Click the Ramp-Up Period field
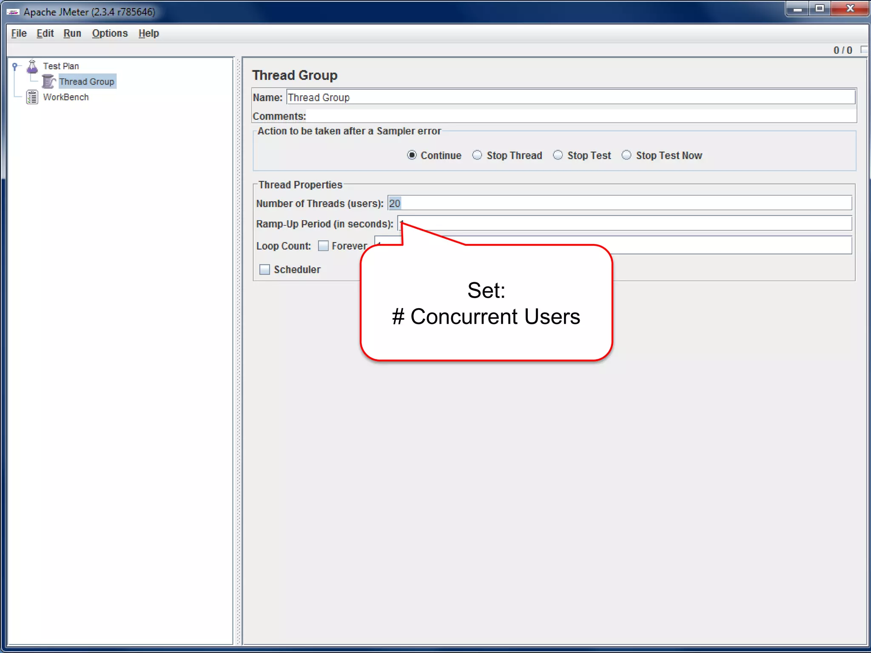871x653 pixels. [x=625, y=223]
